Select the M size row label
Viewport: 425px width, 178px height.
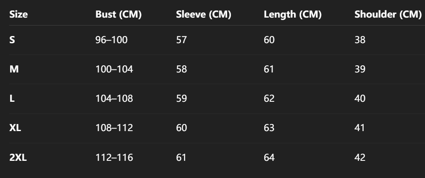click(14, 70)
